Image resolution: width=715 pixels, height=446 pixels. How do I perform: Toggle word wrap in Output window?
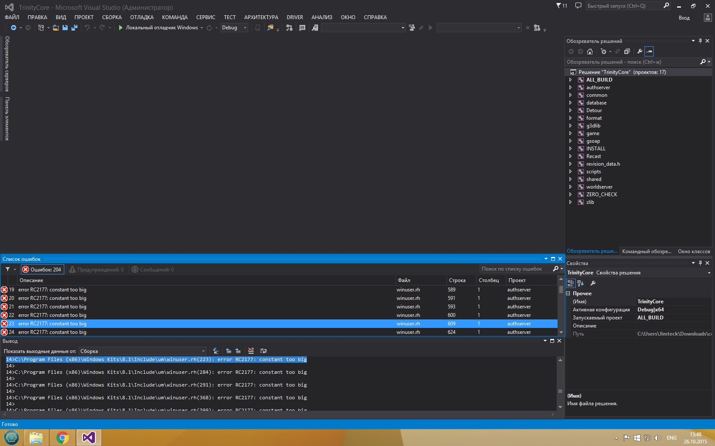click(263, 351)
